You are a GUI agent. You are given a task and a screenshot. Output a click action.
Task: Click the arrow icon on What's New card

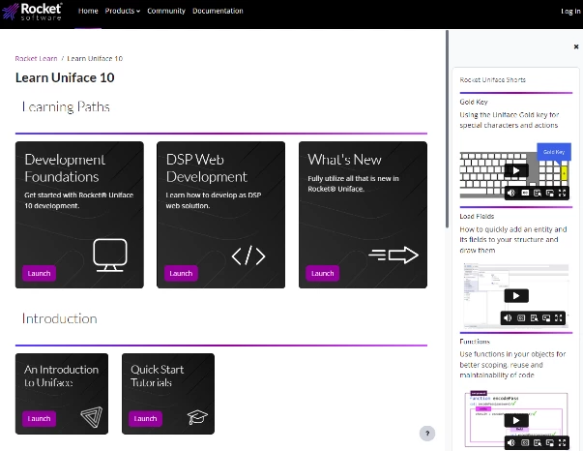tap(394, 255)
